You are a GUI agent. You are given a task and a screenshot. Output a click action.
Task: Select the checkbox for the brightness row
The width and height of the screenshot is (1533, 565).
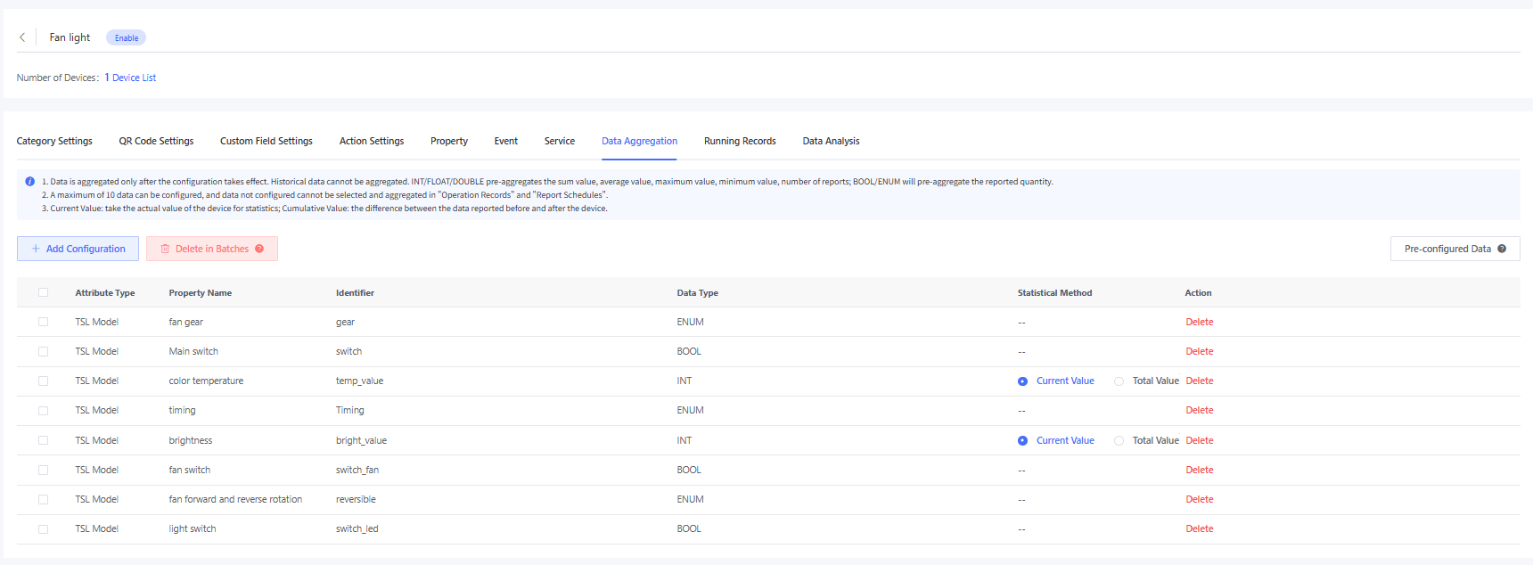pyautogui.click(x=43, y=440)
